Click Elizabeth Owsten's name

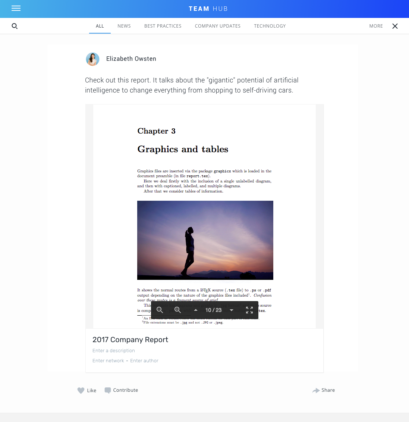[x=131, y=59]
